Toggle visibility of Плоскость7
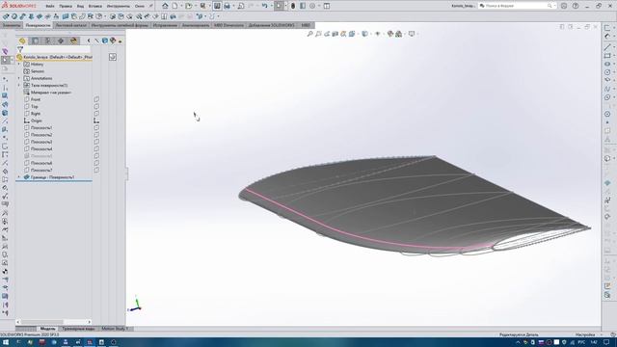Screen dimensions: 617x347 (x=96, y=171)
